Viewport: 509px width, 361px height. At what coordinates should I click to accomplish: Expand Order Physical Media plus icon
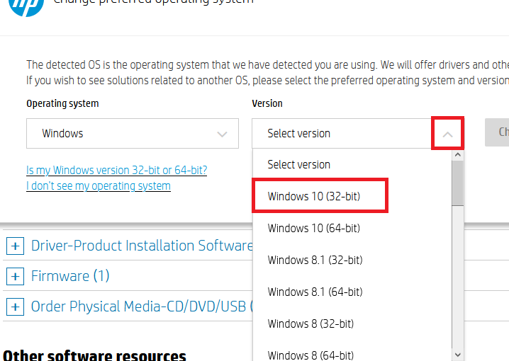[x=16, y=307]
